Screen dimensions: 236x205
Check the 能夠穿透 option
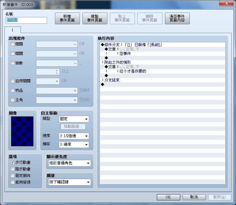[12, 182]
